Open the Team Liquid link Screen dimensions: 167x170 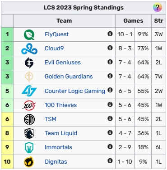click(x=61, y=133)
